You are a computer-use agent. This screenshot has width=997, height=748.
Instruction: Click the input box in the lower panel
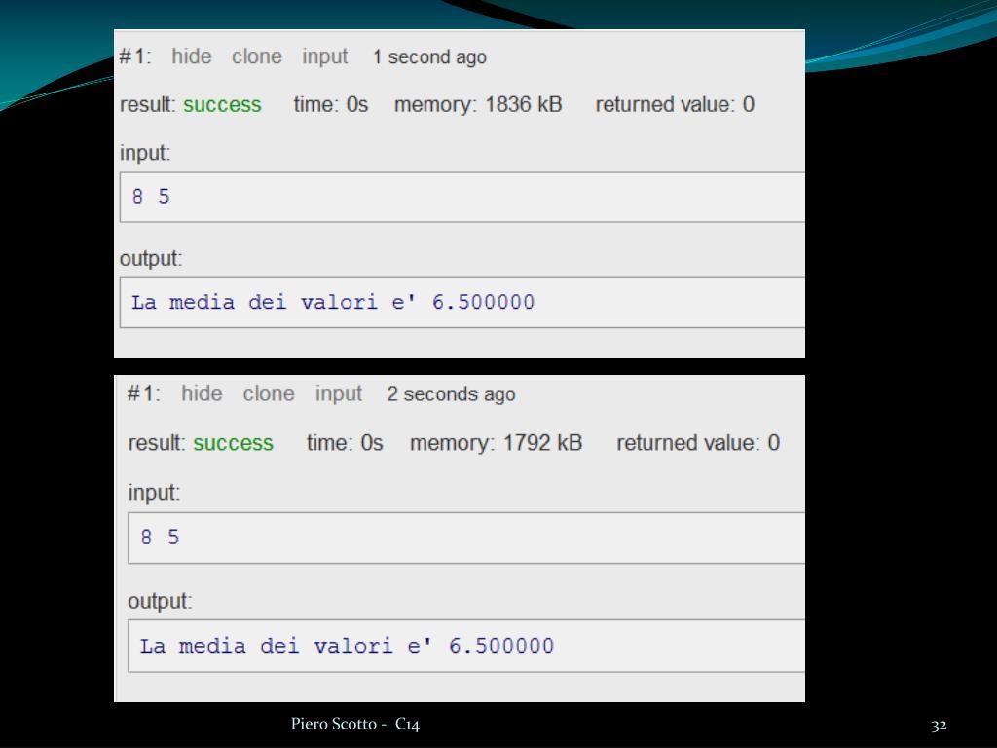466,538
